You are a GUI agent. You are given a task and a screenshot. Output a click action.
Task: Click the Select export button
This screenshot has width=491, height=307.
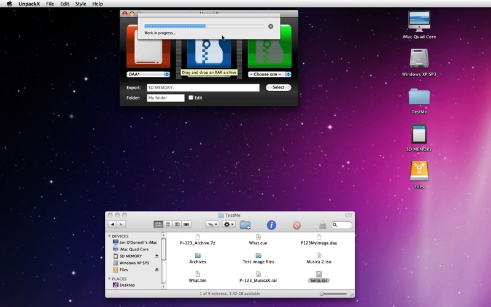[279, 87]
